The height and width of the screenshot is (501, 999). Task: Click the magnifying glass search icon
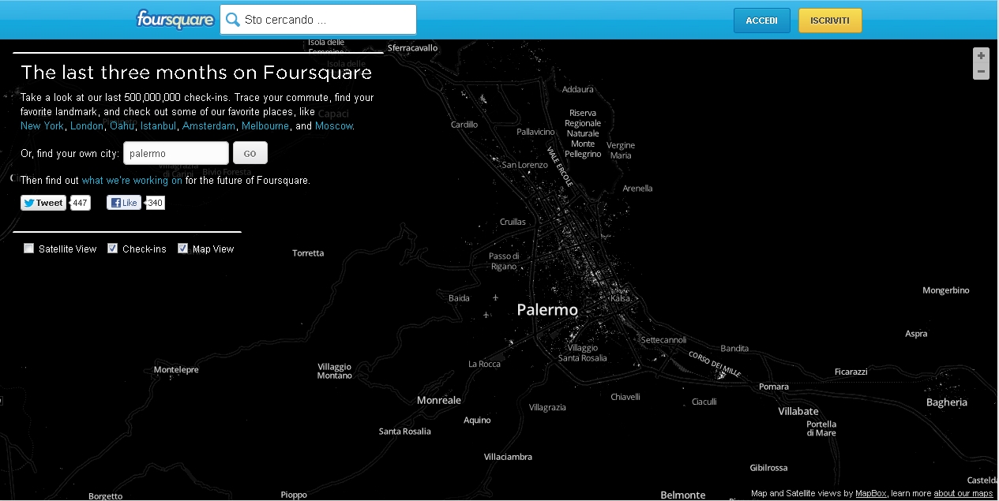tap(233, 20)
